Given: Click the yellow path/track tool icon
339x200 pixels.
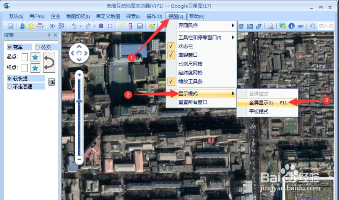Looking at the screenshot, I should [x=122, y=26].
